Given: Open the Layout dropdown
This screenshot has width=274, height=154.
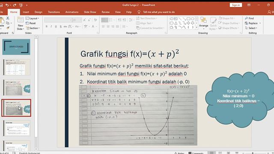Looking at the screenshot, I should tap(33, 18).
